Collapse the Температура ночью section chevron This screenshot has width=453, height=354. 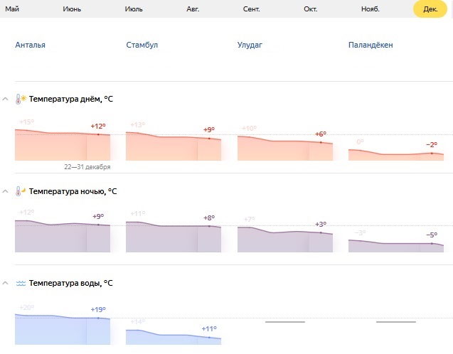click(x=5, y=191)
